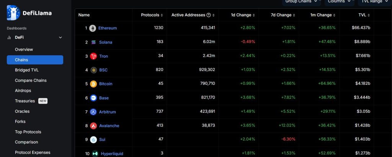Image resolution: width=392 pixels, height=157 pixels.
Task: Open Bridged TVL sidebar item
Action: click(27, 70)
